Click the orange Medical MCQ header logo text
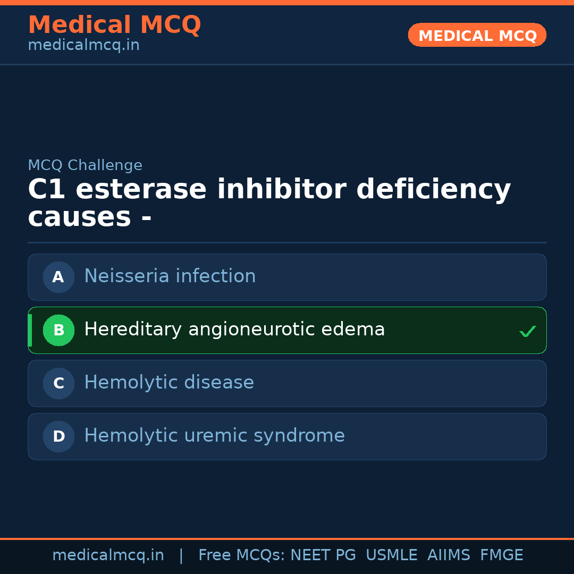 click(114, 25)
